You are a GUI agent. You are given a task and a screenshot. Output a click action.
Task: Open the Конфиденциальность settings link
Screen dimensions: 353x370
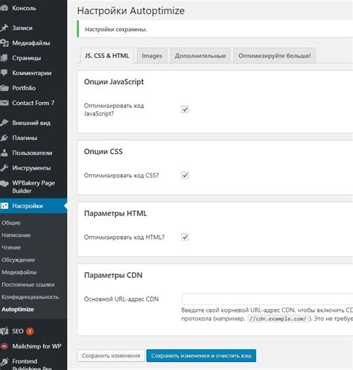(x=31, y=297)
